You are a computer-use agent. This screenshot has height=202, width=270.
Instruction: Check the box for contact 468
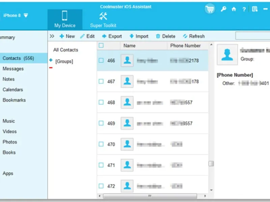(101, 102)
